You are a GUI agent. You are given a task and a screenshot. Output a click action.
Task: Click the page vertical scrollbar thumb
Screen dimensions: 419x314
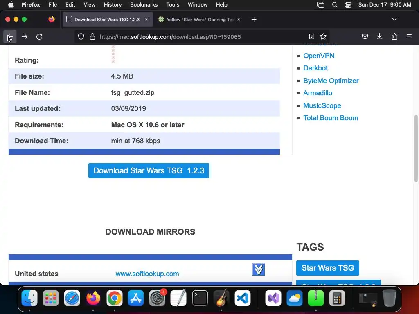click(x=416, y=148)
